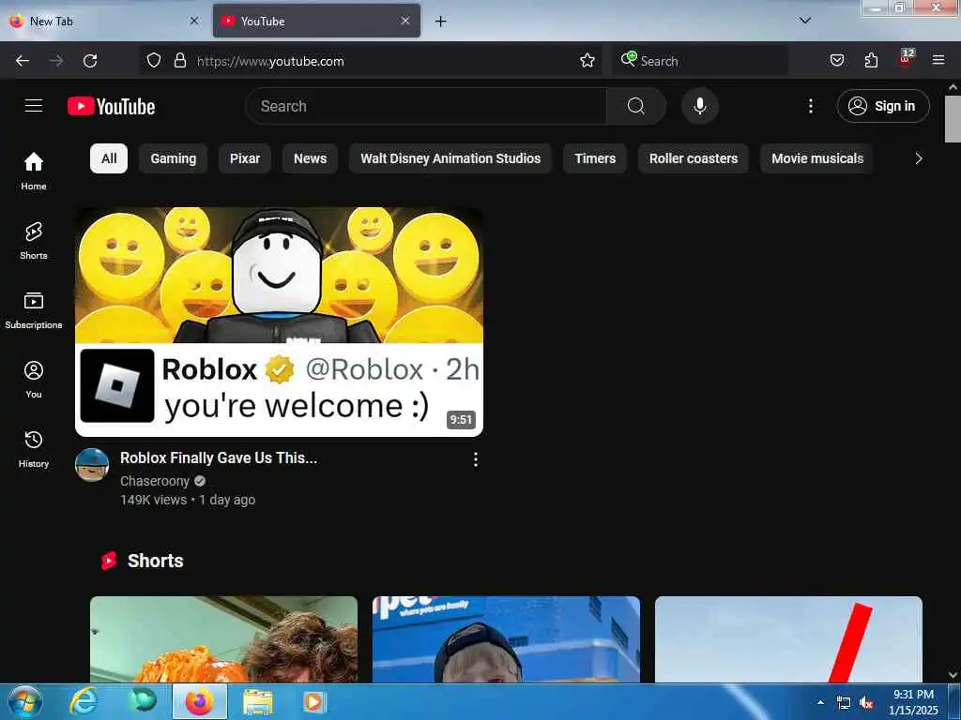Viewport: 961px width, 720px height.
Task: Switch to the New Tab tab
Action: coord(104,22)
